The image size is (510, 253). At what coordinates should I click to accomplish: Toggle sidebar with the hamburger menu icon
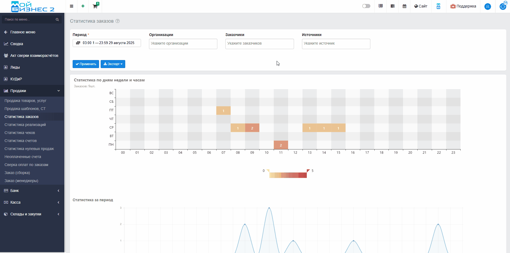pos(72,6)
